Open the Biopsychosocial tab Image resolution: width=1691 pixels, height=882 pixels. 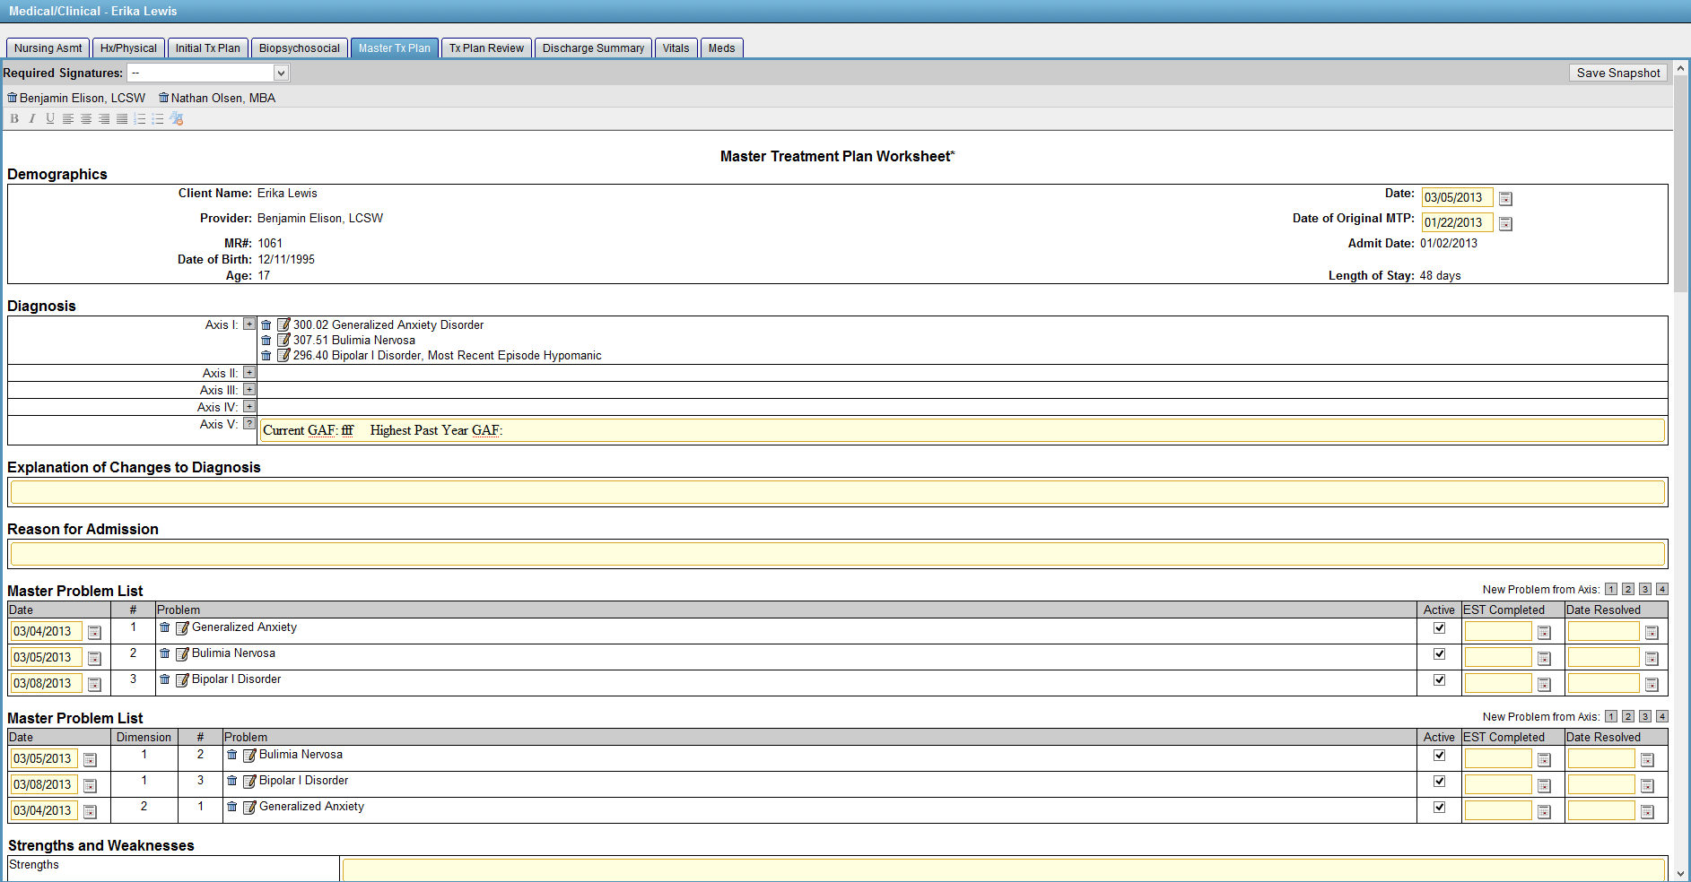[300, 48]
